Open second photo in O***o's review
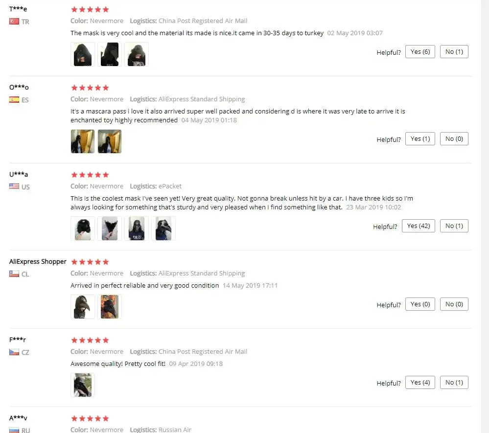 (110, 141)
